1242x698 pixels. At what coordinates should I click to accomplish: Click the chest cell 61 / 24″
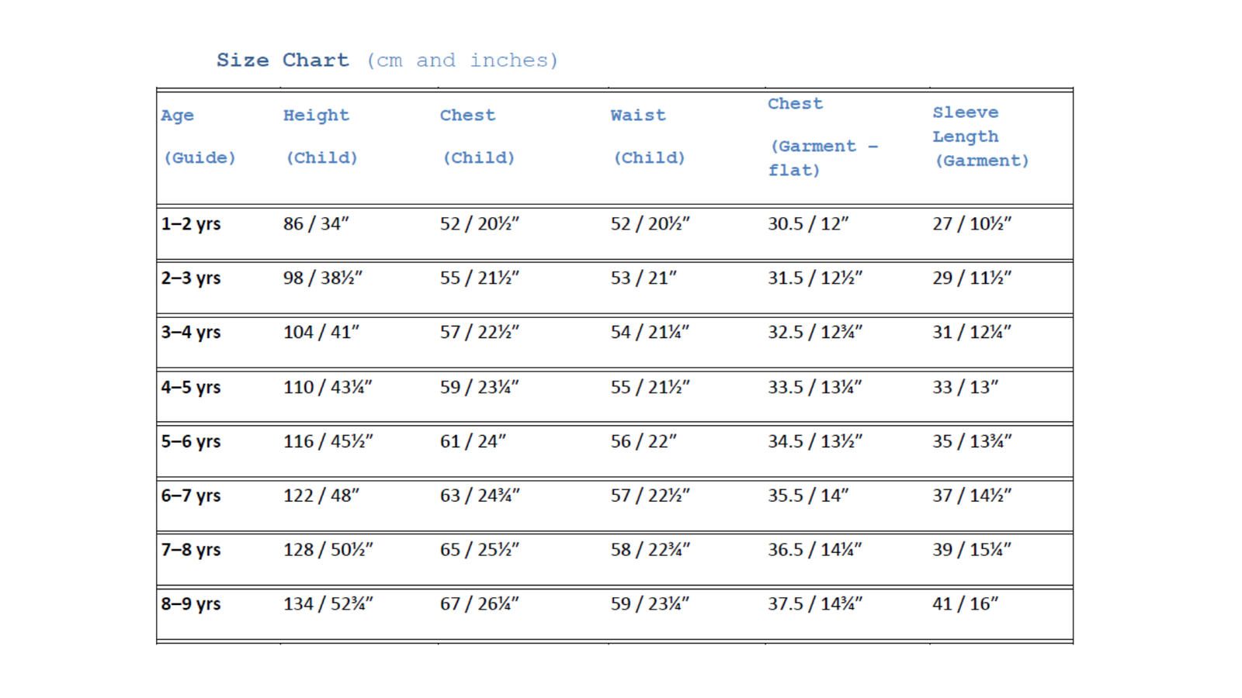[473, 441]
